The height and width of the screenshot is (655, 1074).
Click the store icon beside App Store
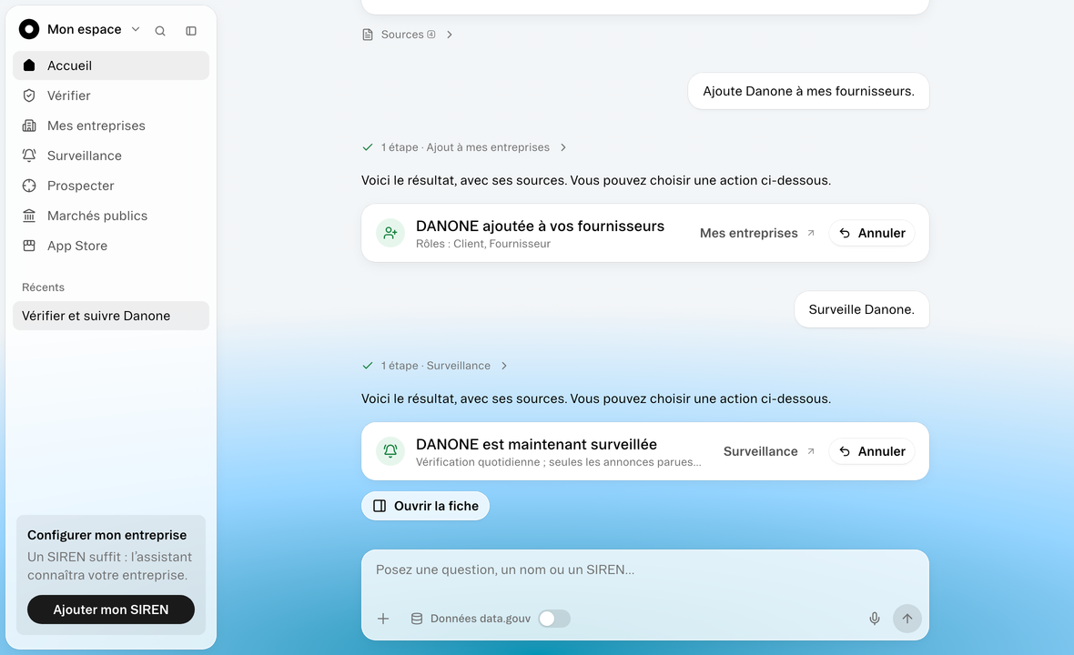[29, 246]
